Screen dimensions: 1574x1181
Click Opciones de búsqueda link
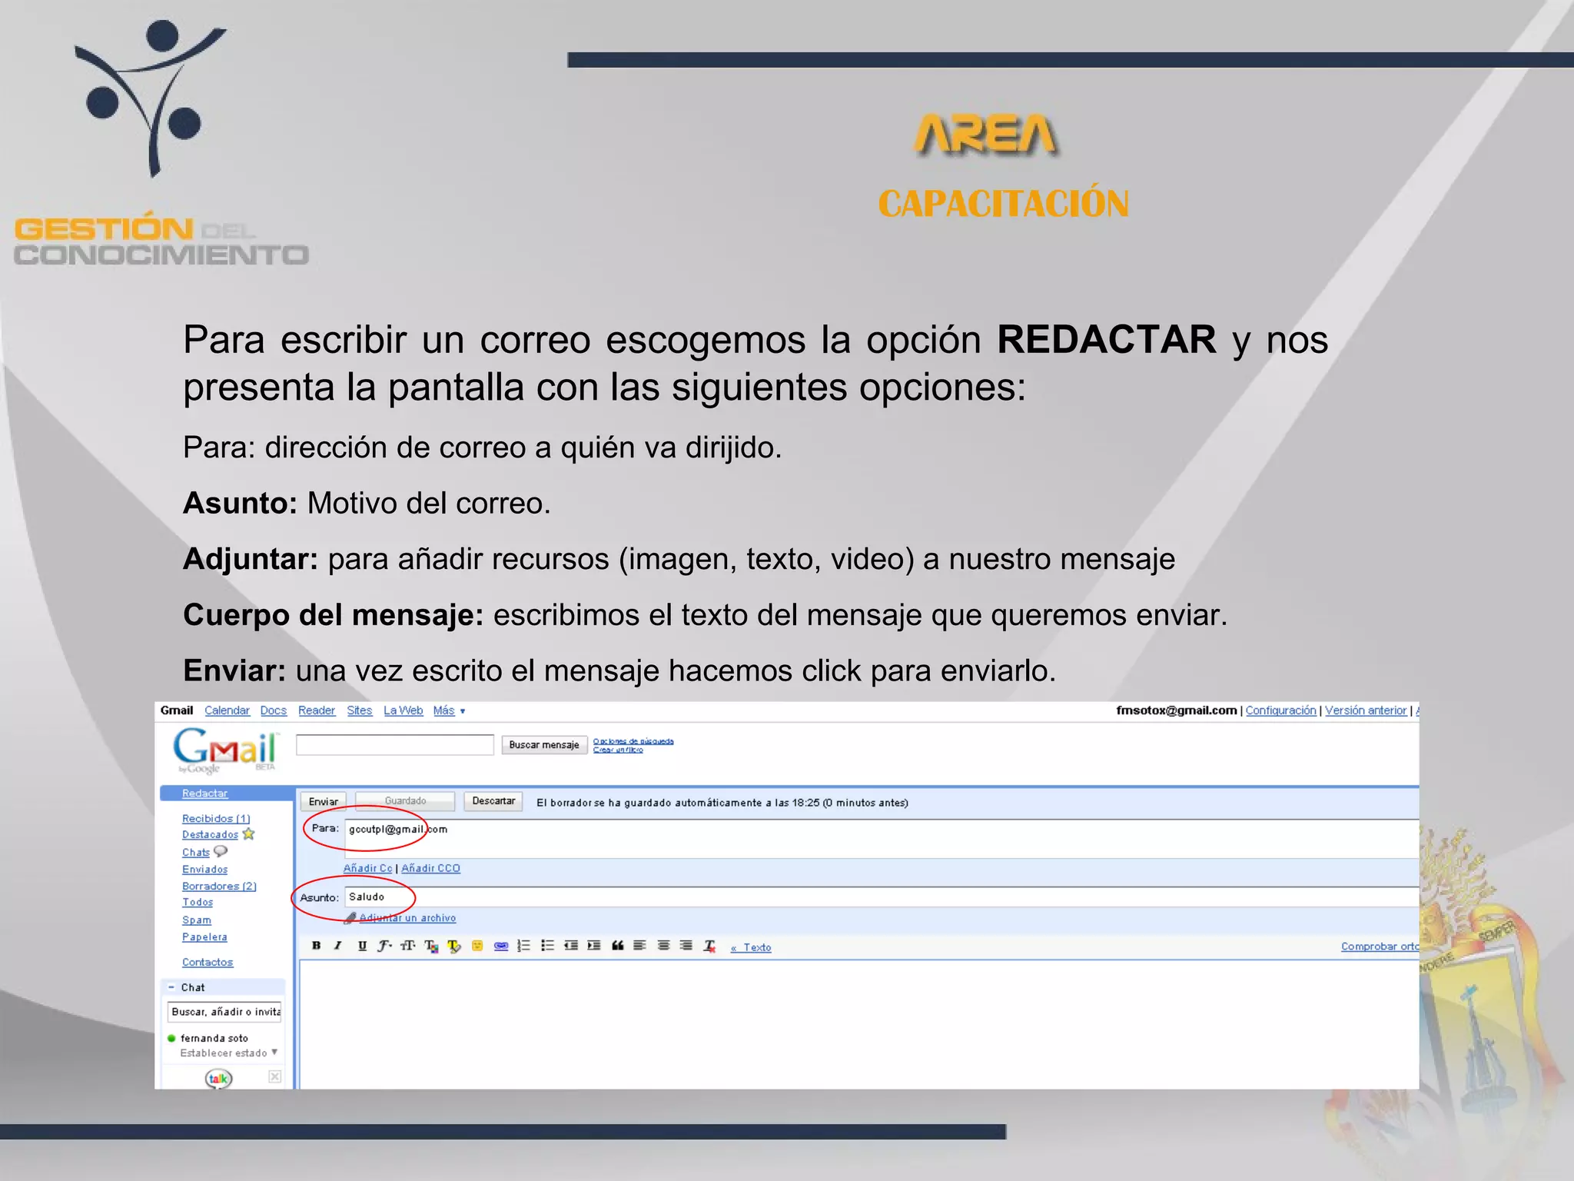pyautogui.click(x=633, y=741)
